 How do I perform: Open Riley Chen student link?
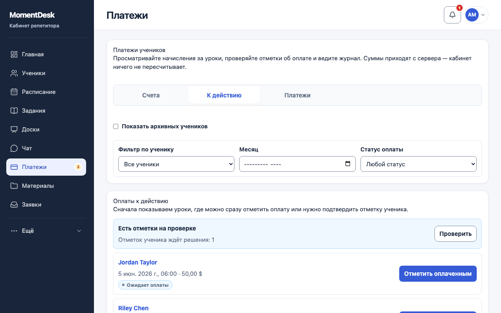[x=133, y=308]
